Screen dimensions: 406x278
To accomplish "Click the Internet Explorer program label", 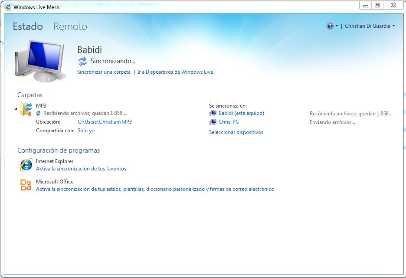I will point(55,161).
